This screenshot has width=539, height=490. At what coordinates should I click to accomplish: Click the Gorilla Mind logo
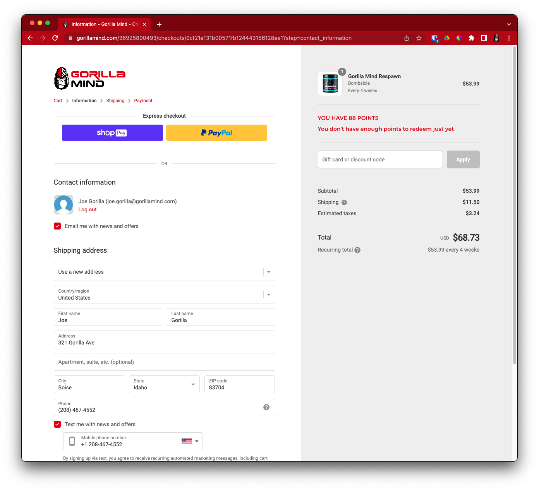point(89,79)
